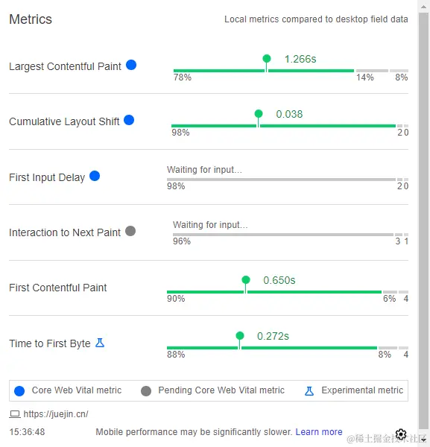Click the Time to First Byte 0.272s marker

(240, 336)
